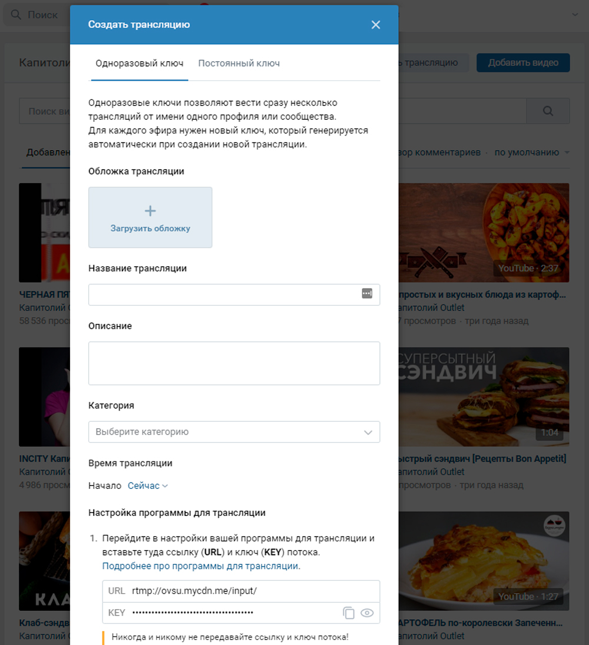Click the plus icon to upload cover
589x645 pixels.
pos(150,211)
